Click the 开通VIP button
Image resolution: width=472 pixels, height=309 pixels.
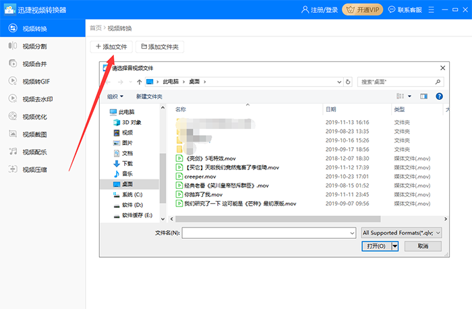pyautogui.click(x=363, y=10)
